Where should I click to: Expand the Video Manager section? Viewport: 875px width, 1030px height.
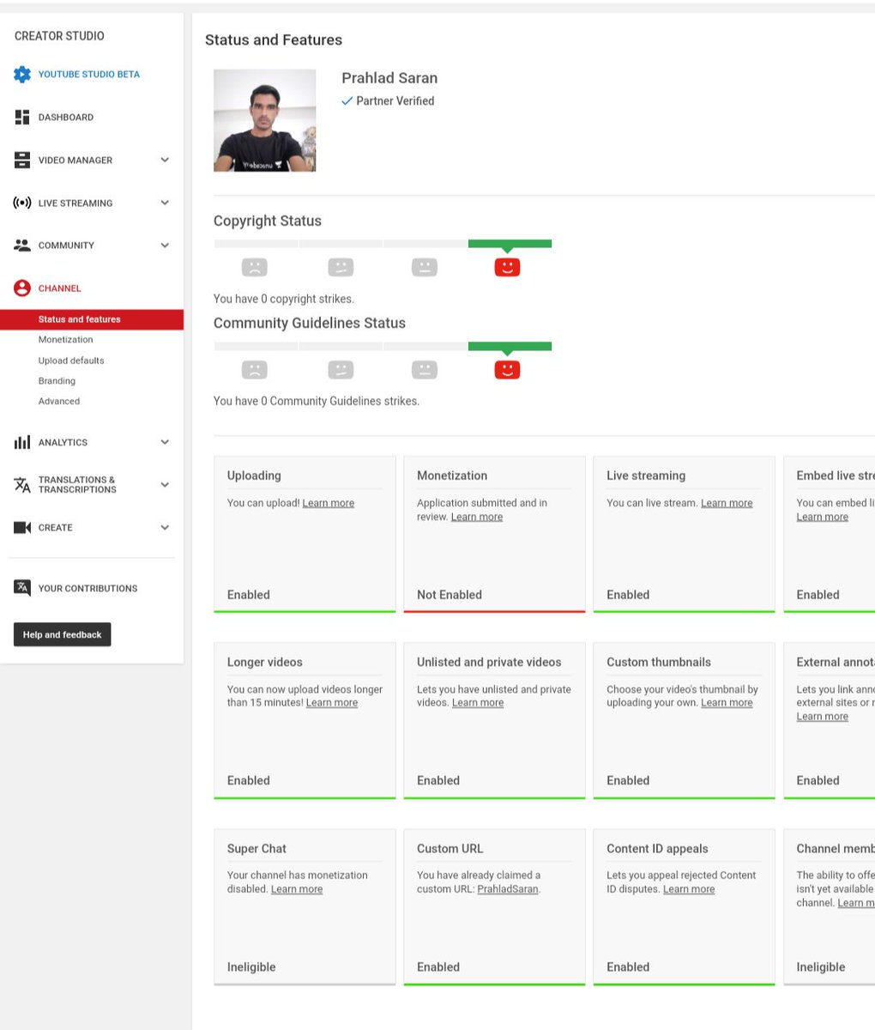pyautogui.click(x=165, y=161)
